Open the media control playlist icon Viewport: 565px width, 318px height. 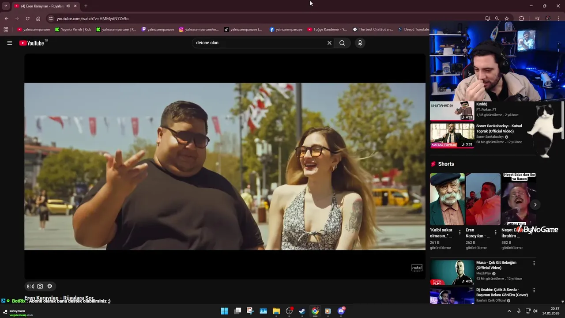pos(537,19)
